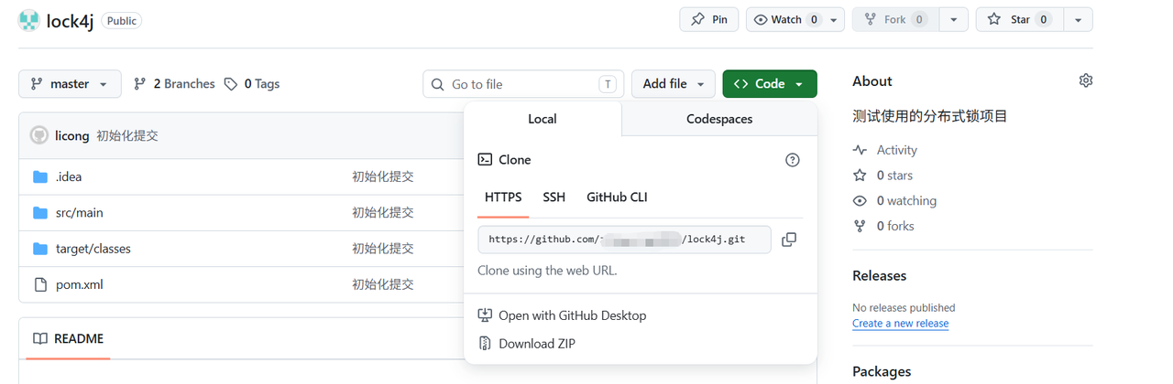Click the Activity pulse icon
This screenshot has width=1173, height=384.
click(x=860, y=150)
